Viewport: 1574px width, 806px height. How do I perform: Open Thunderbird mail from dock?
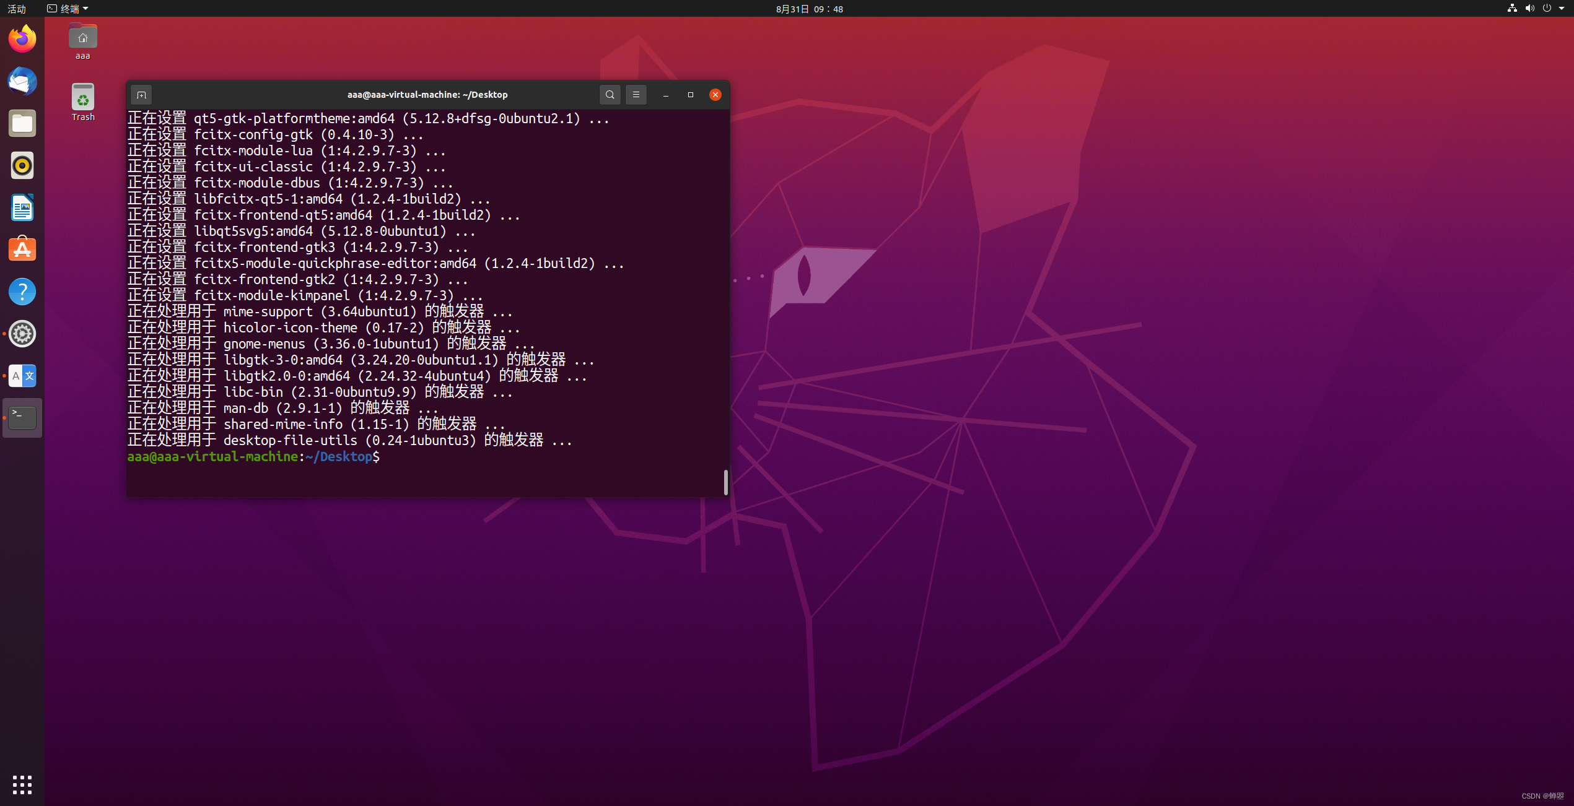(x=22, y=82)
